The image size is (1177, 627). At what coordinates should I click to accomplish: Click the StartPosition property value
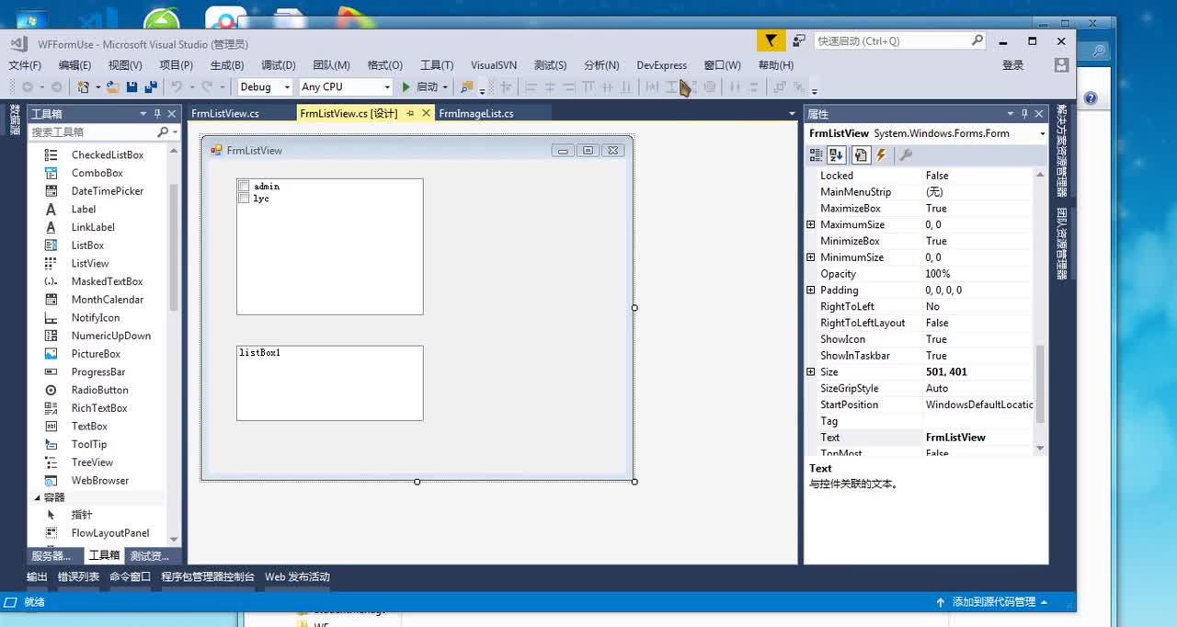tap(978, 405)
